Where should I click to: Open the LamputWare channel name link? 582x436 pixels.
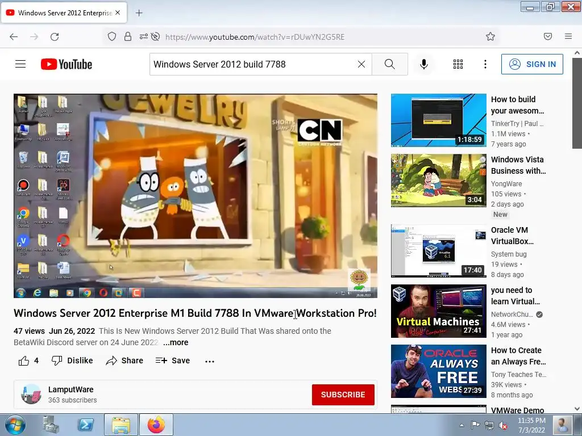click(71, 389)
